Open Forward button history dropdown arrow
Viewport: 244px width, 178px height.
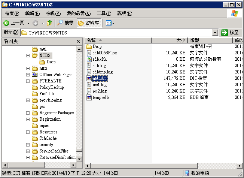[43, 23]
